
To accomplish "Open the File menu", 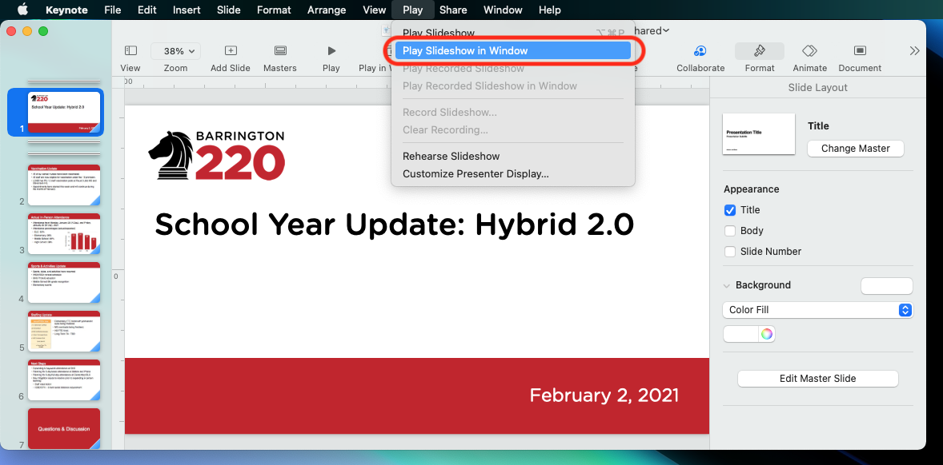I will (x=112, y=10).
